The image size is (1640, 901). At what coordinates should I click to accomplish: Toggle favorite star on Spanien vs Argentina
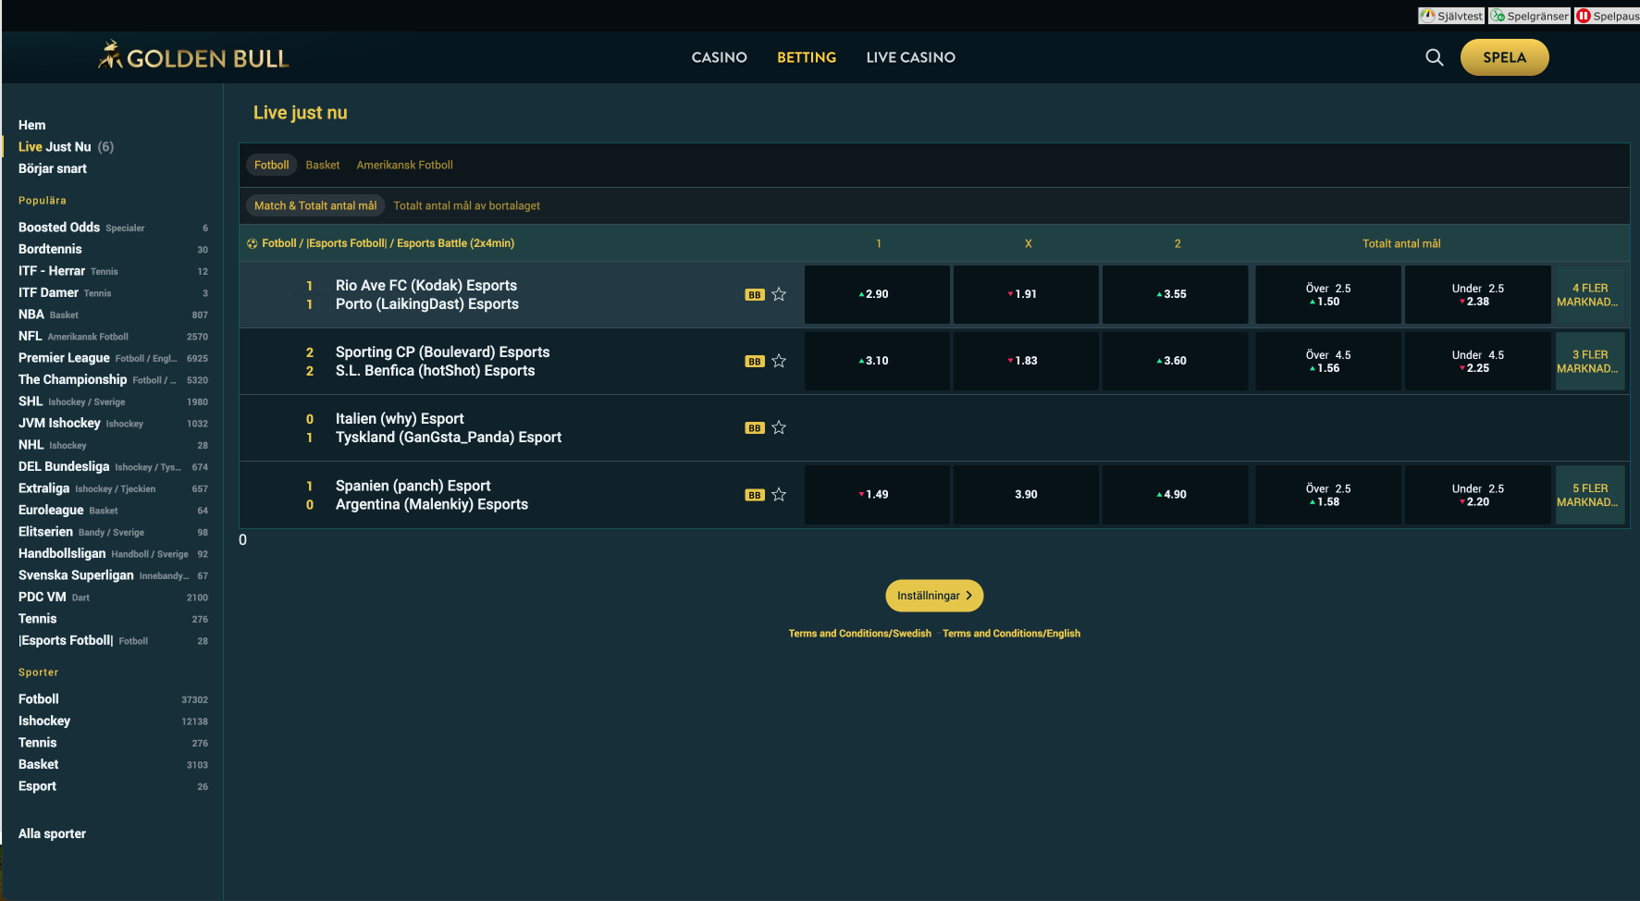coord(778,494)
